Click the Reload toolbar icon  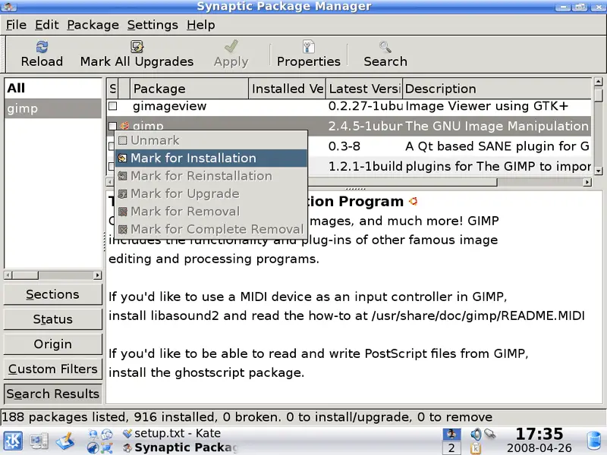coord(42,47)
